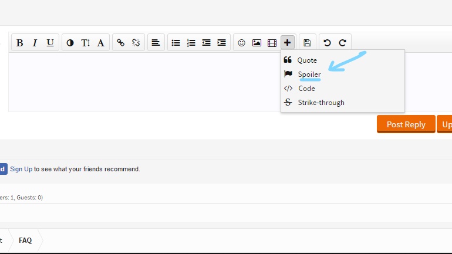The image size is (452, 254).
Task: Click the outdent icon
Action: pos(207,43)
